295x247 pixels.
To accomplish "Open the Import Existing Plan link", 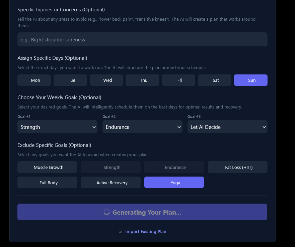I will tap(146, 231).
